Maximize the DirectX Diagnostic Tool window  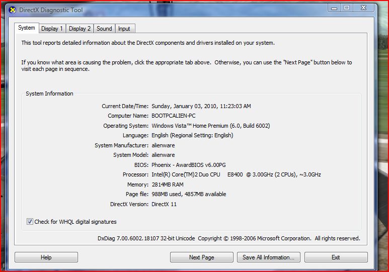click(x=347, y=8)
